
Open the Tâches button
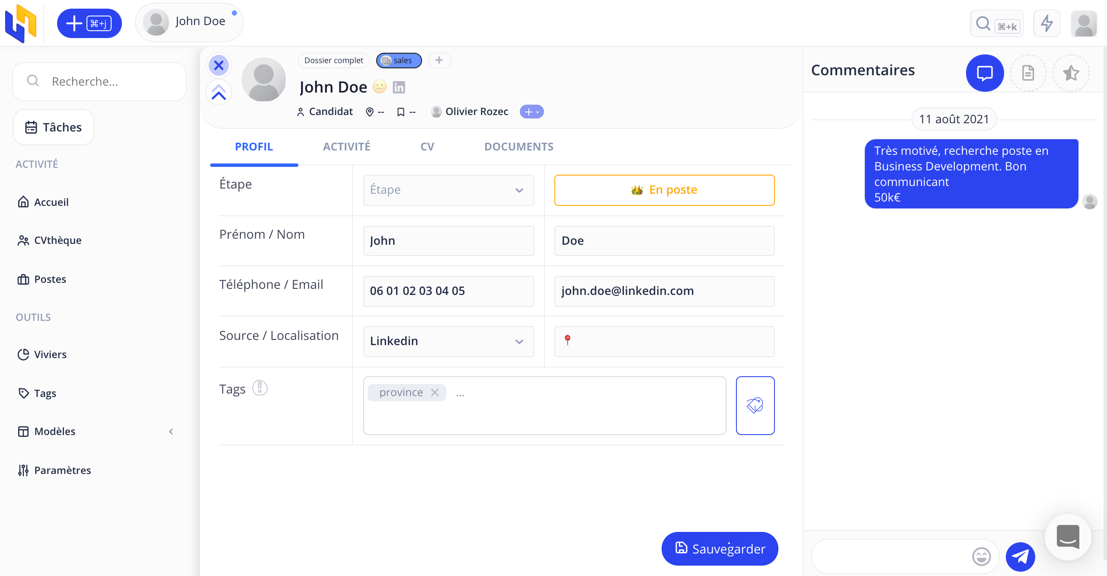[x=54, y=127]
